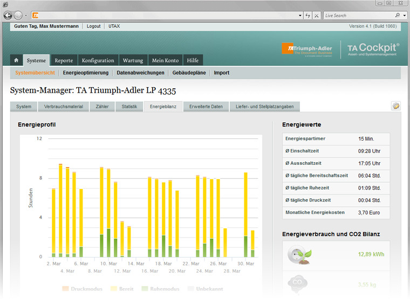Click the Energiespartimer 15 Min. value
Image resolution: width=410 pixels, height=299 pixels.
click(366, 139)
